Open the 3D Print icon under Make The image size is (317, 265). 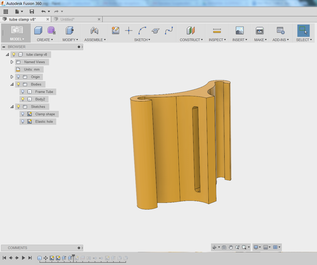click(260, 31)
